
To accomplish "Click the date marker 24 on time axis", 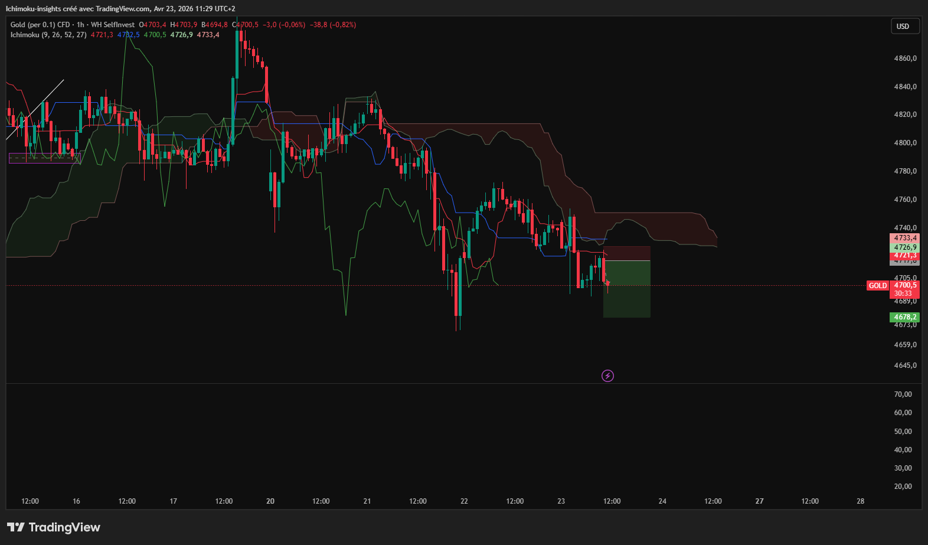I will (x=662, y=501).
